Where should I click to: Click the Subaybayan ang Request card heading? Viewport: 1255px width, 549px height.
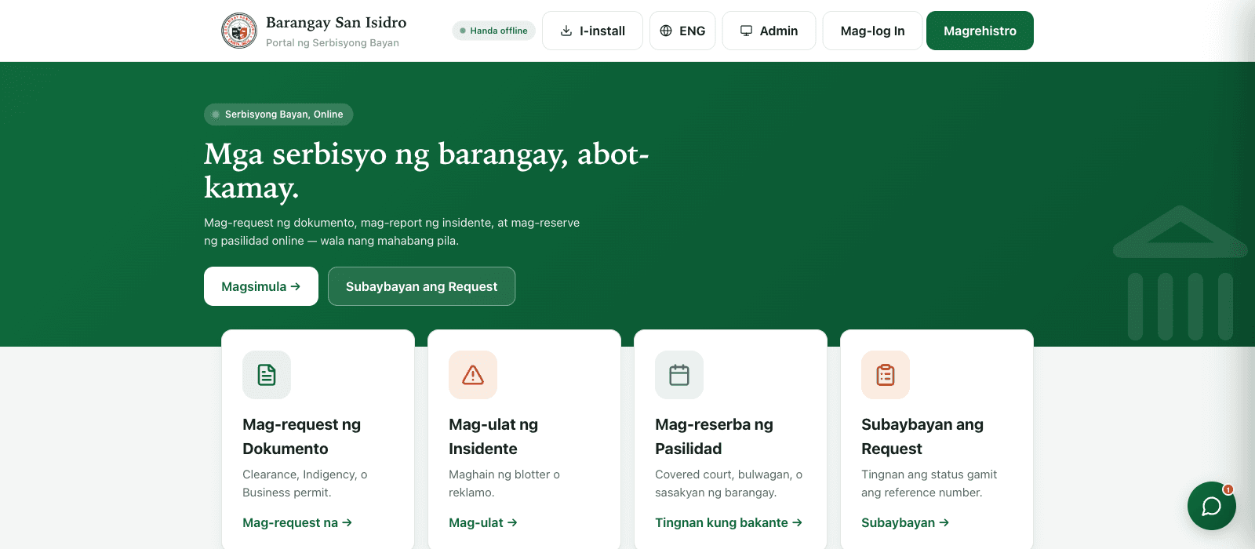tap(922, 436)
